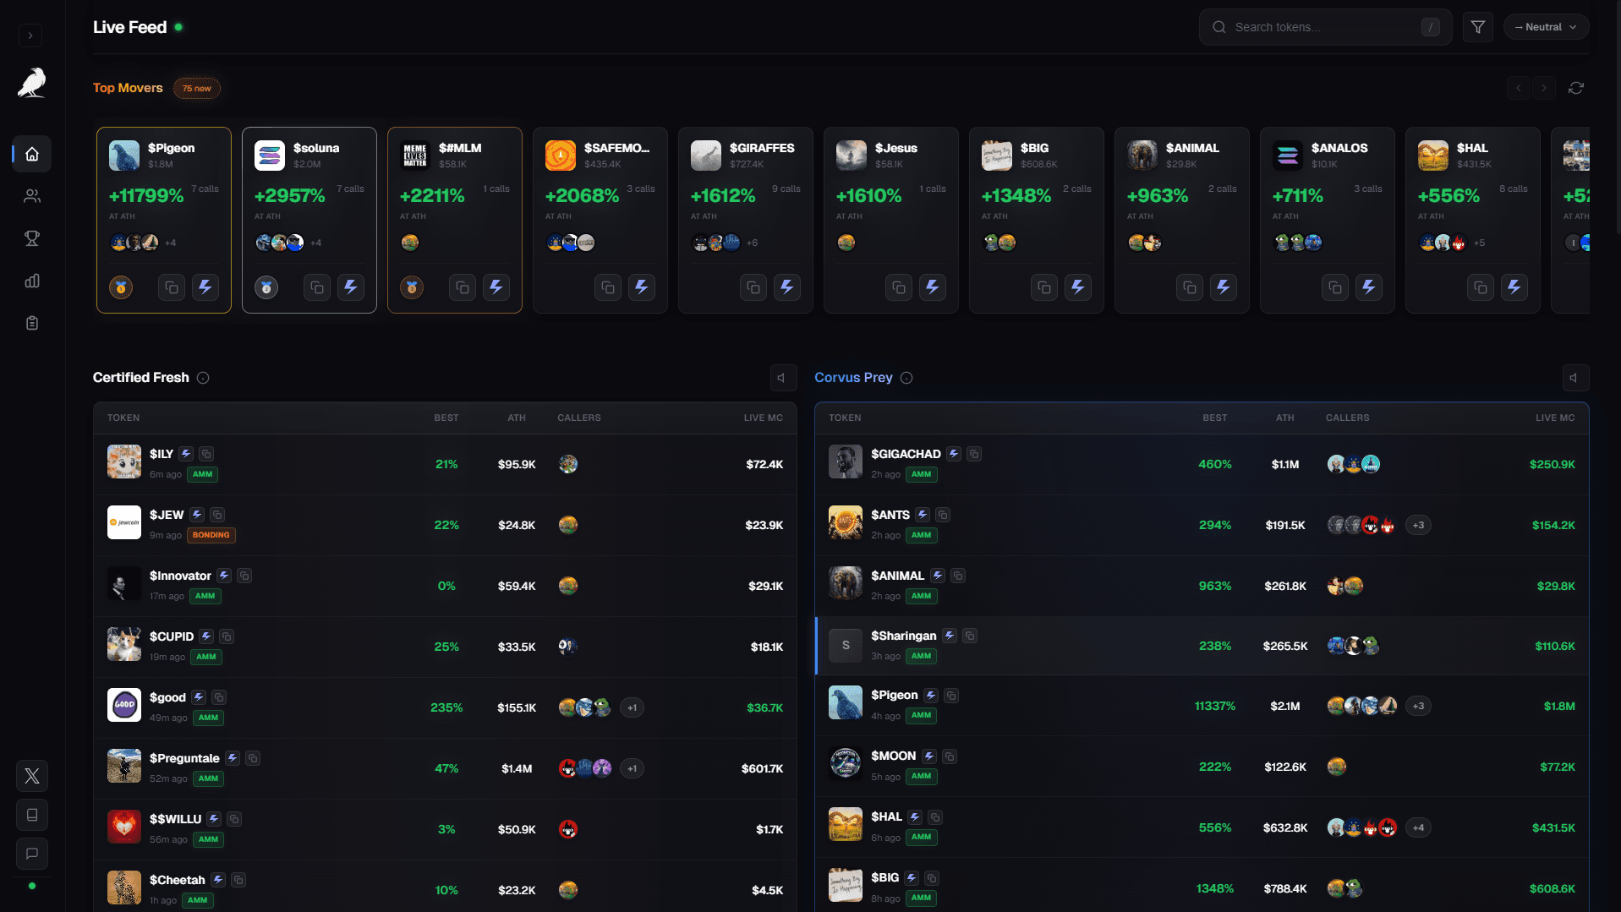Expand the +3 callers on the $ANTS row
The width and height of the screenshot is (1621, 912).
1419,525
